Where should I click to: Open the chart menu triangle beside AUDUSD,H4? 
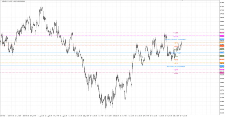(x=1, y=1)
